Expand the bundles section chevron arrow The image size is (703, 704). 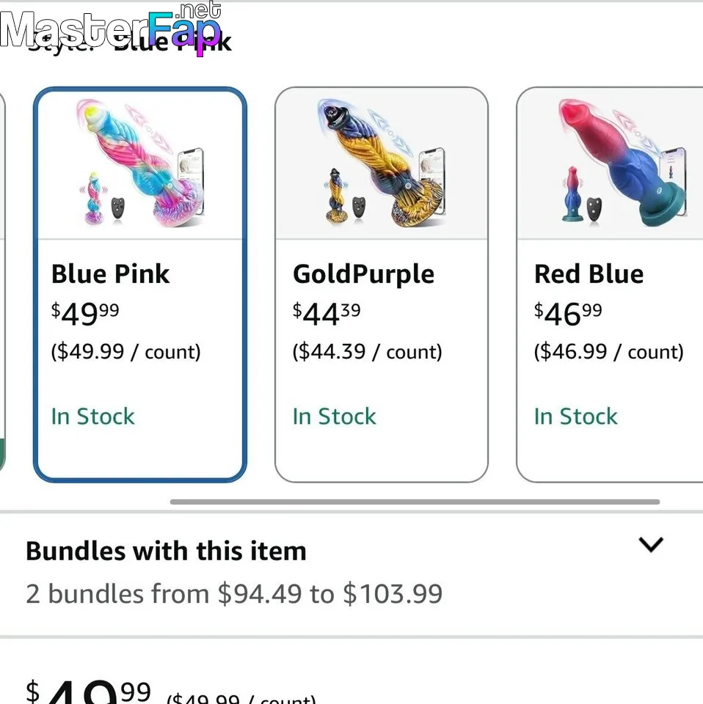650,544
